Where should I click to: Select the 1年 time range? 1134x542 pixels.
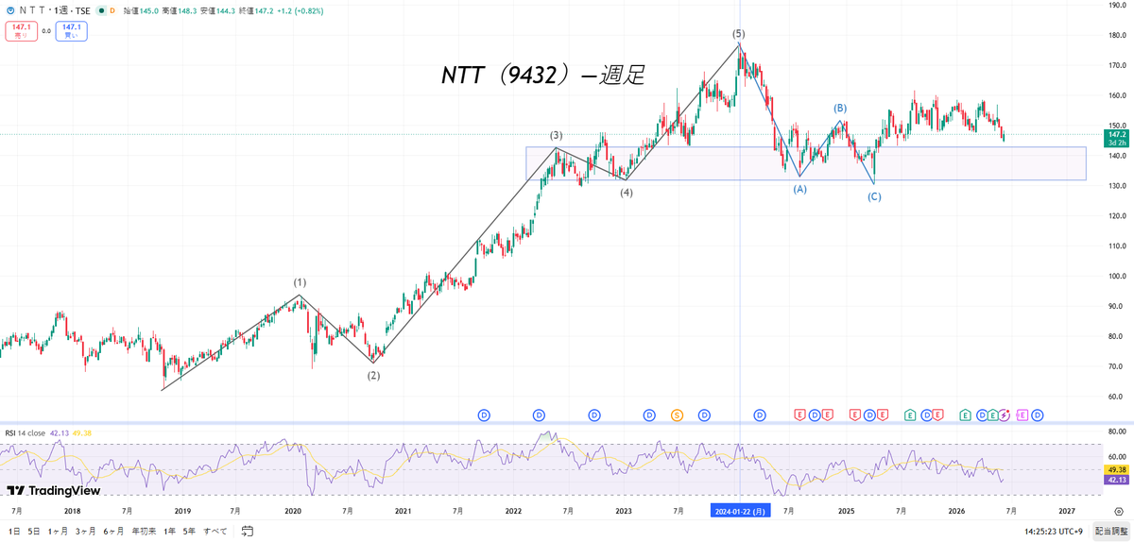tap(169, 531)
